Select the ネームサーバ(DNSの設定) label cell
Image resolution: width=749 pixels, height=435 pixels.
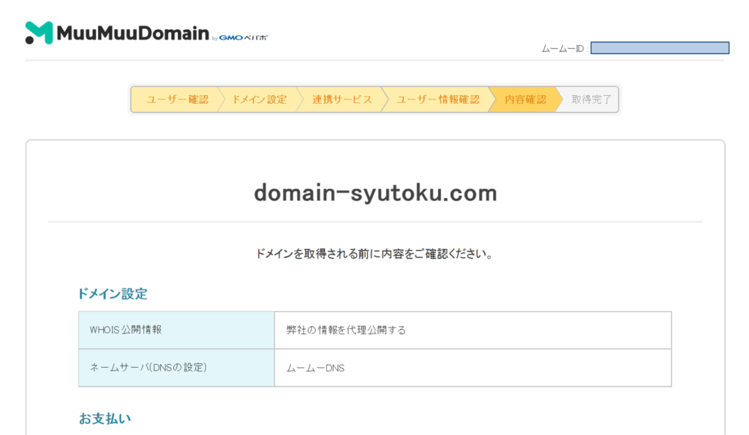[x=176, y=368]
